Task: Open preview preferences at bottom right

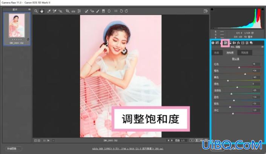Action: 206,140
